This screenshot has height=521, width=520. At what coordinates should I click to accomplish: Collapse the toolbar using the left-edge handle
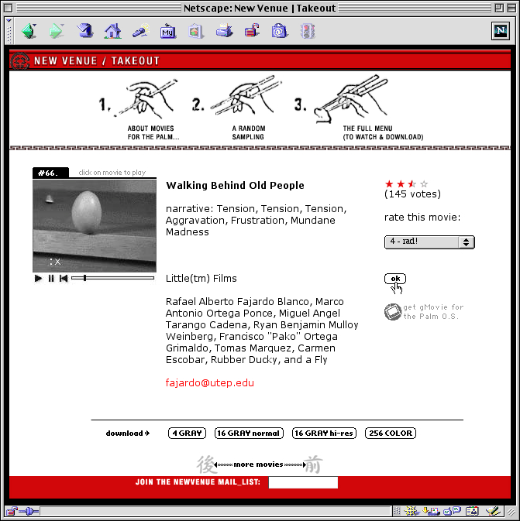click(9, 31)
